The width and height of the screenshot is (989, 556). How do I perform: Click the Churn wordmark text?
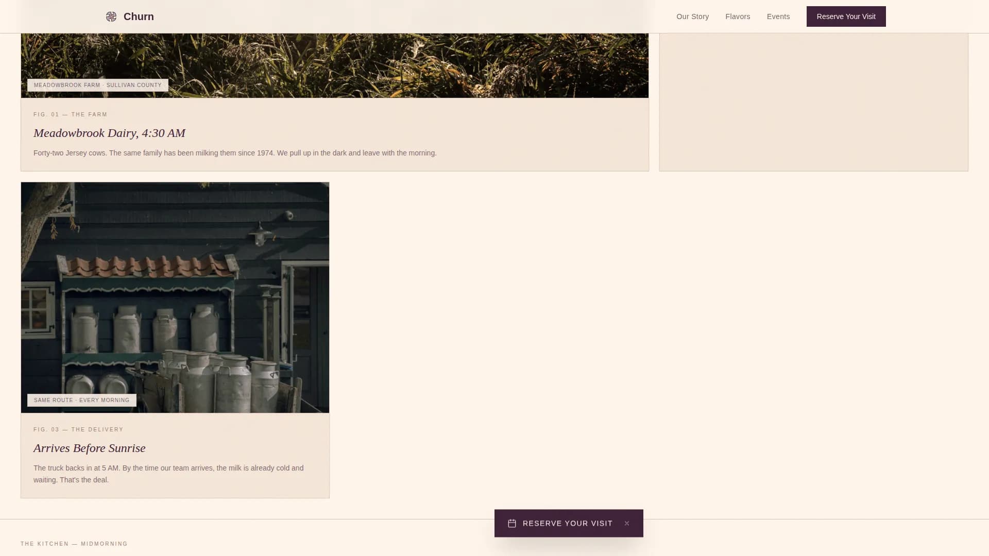point(138,16)
